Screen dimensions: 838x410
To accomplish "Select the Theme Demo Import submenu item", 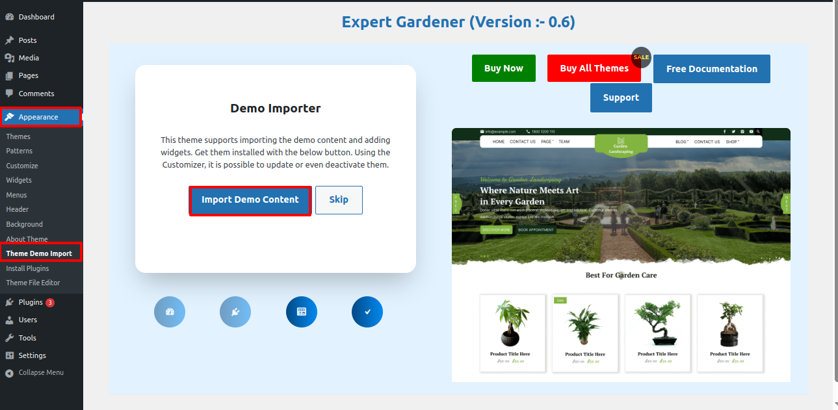I will pos(40,253).
